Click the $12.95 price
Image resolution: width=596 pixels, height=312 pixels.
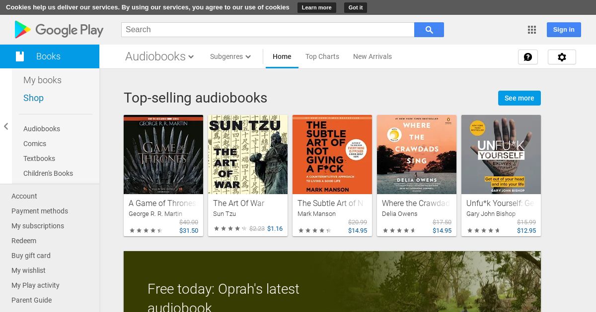526,231
